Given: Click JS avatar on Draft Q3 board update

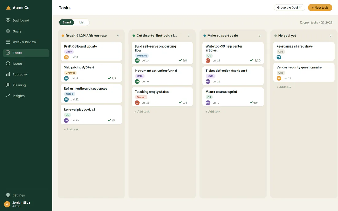Looking at the screenshot, I should 66,57.
